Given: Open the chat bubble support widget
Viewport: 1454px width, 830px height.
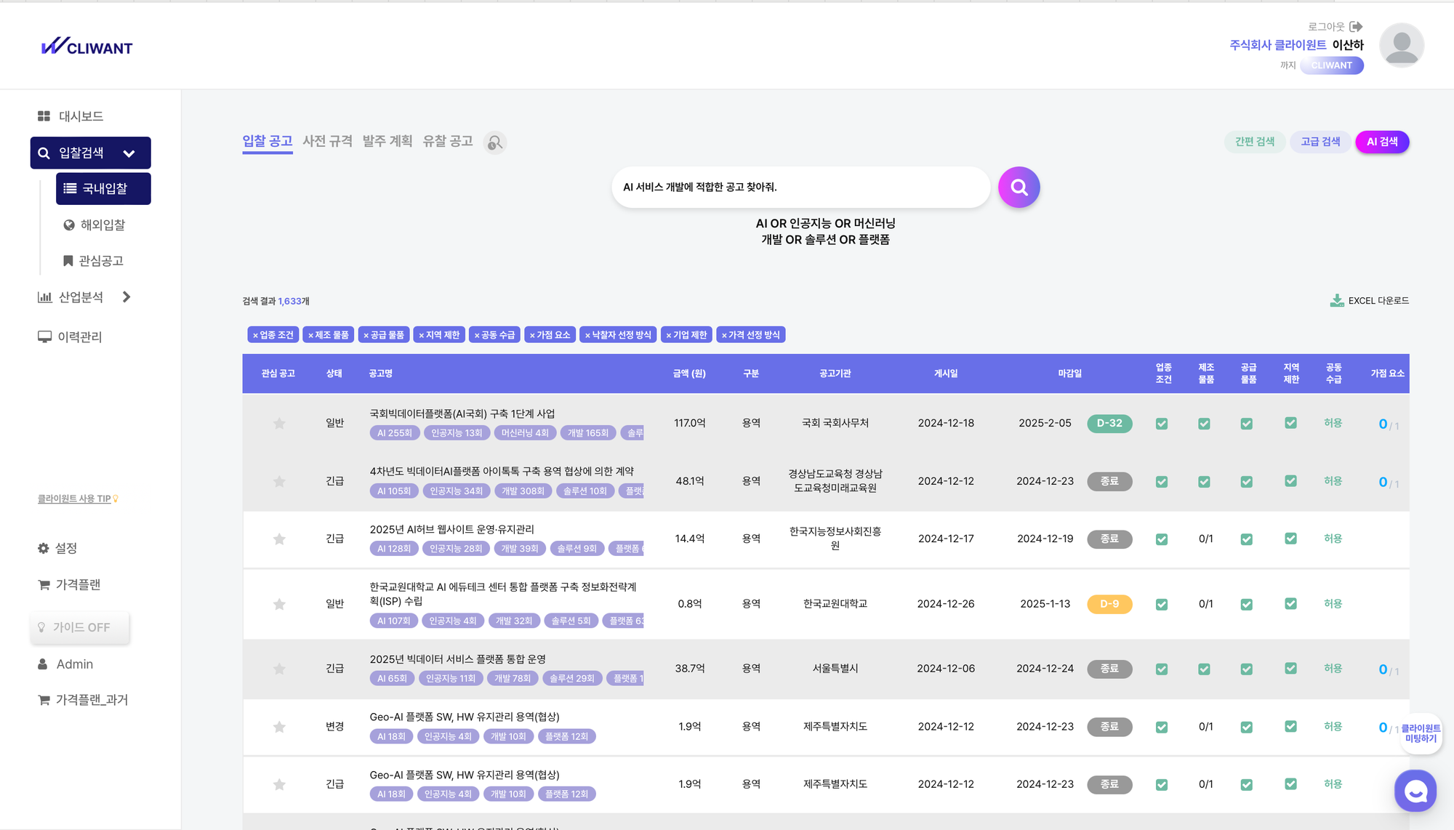Looking at the screenshot, I should (1415, 791).
